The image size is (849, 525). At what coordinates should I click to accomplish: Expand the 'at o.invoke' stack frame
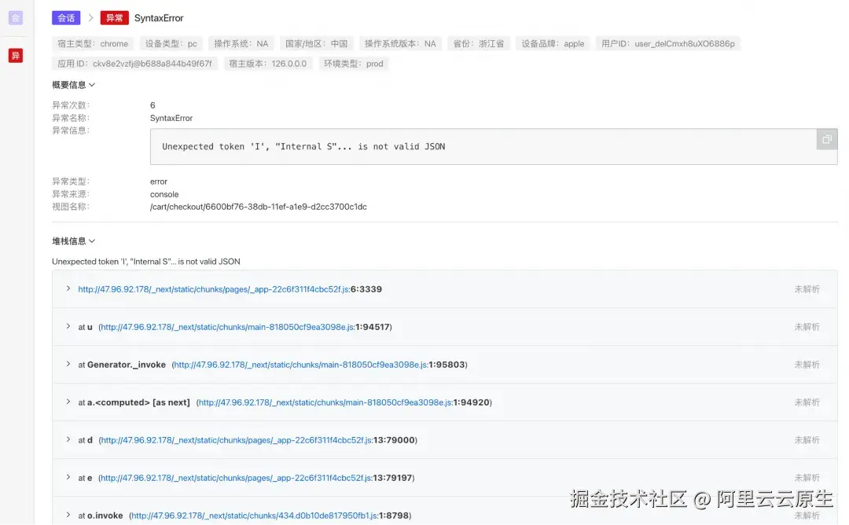[68, 515]
